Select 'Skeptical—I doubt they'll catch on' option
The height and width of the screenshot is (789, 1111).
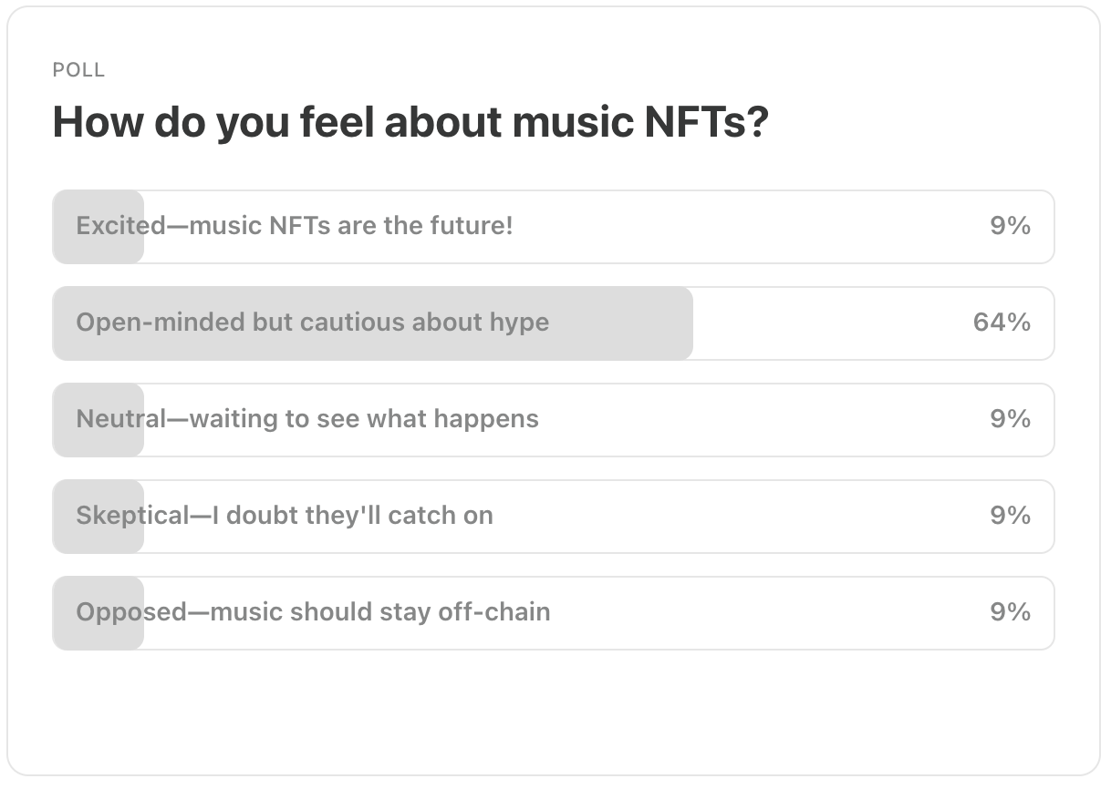pyautogui.click(x=553, y=516)
